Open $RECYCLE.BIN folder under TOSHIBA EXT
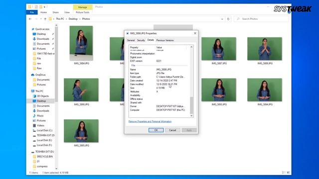 [x=44, y=157]
